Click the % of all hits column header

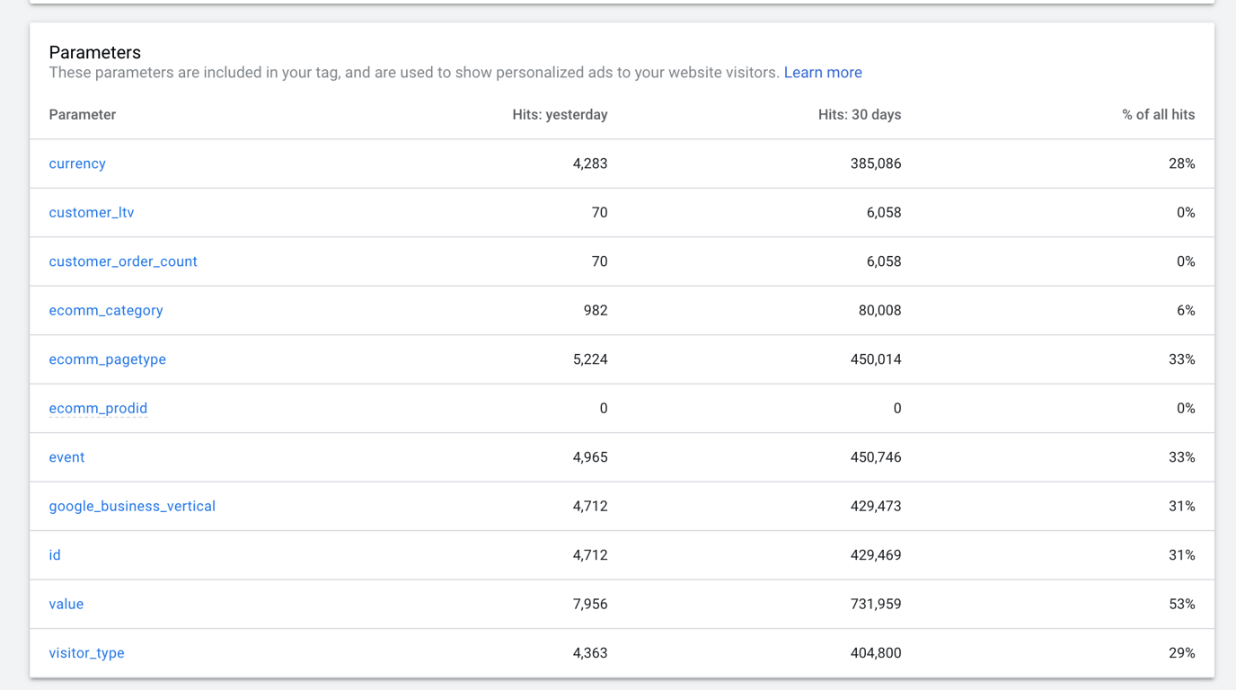click(x=1158, y=115)
